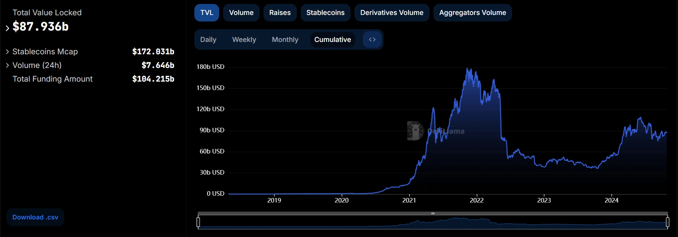Show Aggregators Volume on the chart
This screenshot has height=237, width=678.
coord(472,13)
